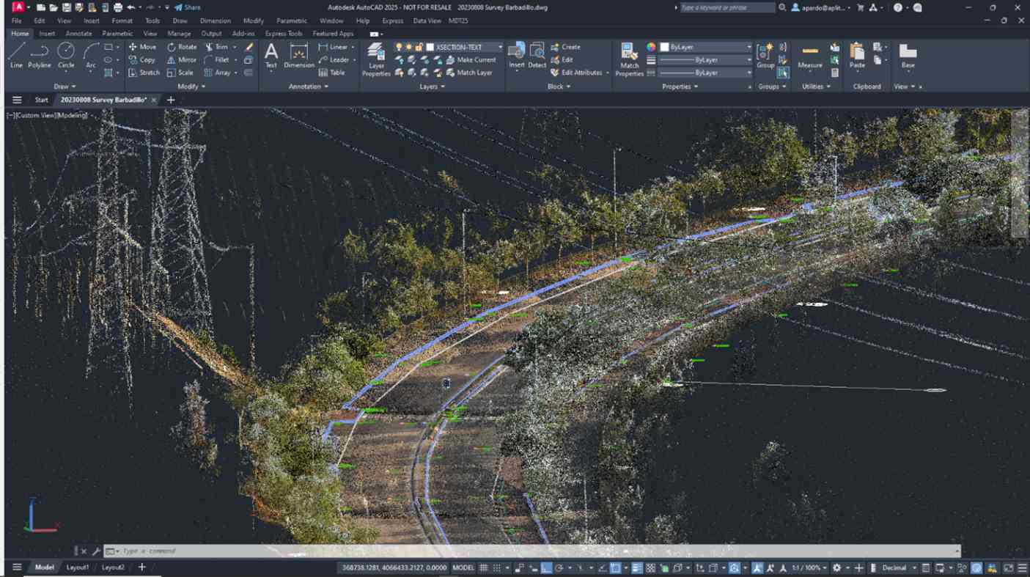Toggle the drawing grid display in status bar
This screenshot has height=577, width=1030.
point(483,568)
